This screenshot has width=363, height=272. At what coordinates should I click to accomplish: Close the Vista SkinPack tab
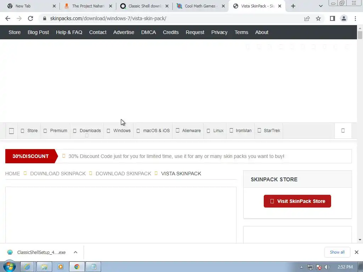click(x=280, y=6)
